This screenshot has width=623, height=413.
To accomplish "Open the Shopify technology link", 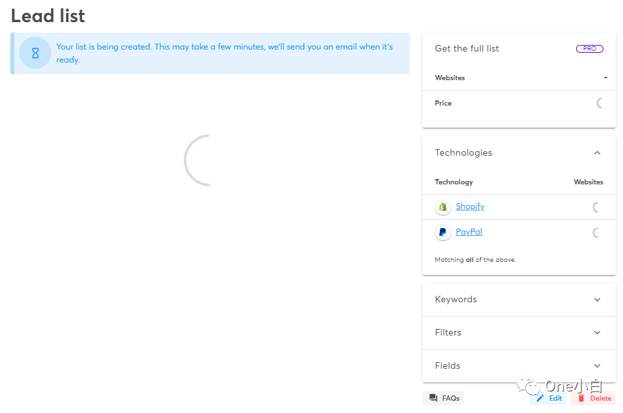I will (x=470, y=206).
